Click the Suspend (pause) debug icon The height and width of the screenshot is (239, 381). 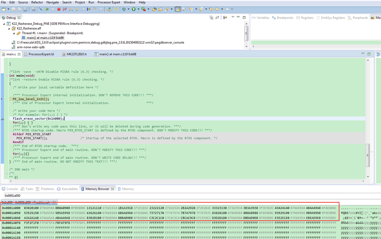point(53,9)
